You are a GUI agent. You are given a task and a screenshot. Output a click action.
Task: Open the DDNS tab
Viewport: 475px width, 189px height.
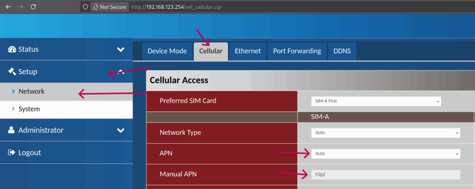coord(342,51)
